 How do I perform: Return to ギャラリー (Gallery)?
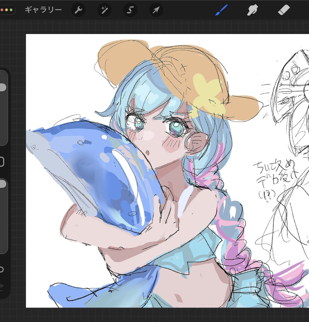pos(43,10)
